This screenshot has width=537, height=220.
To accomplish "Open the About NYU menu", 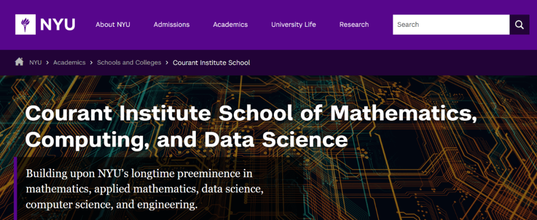I will click(113, 24).
